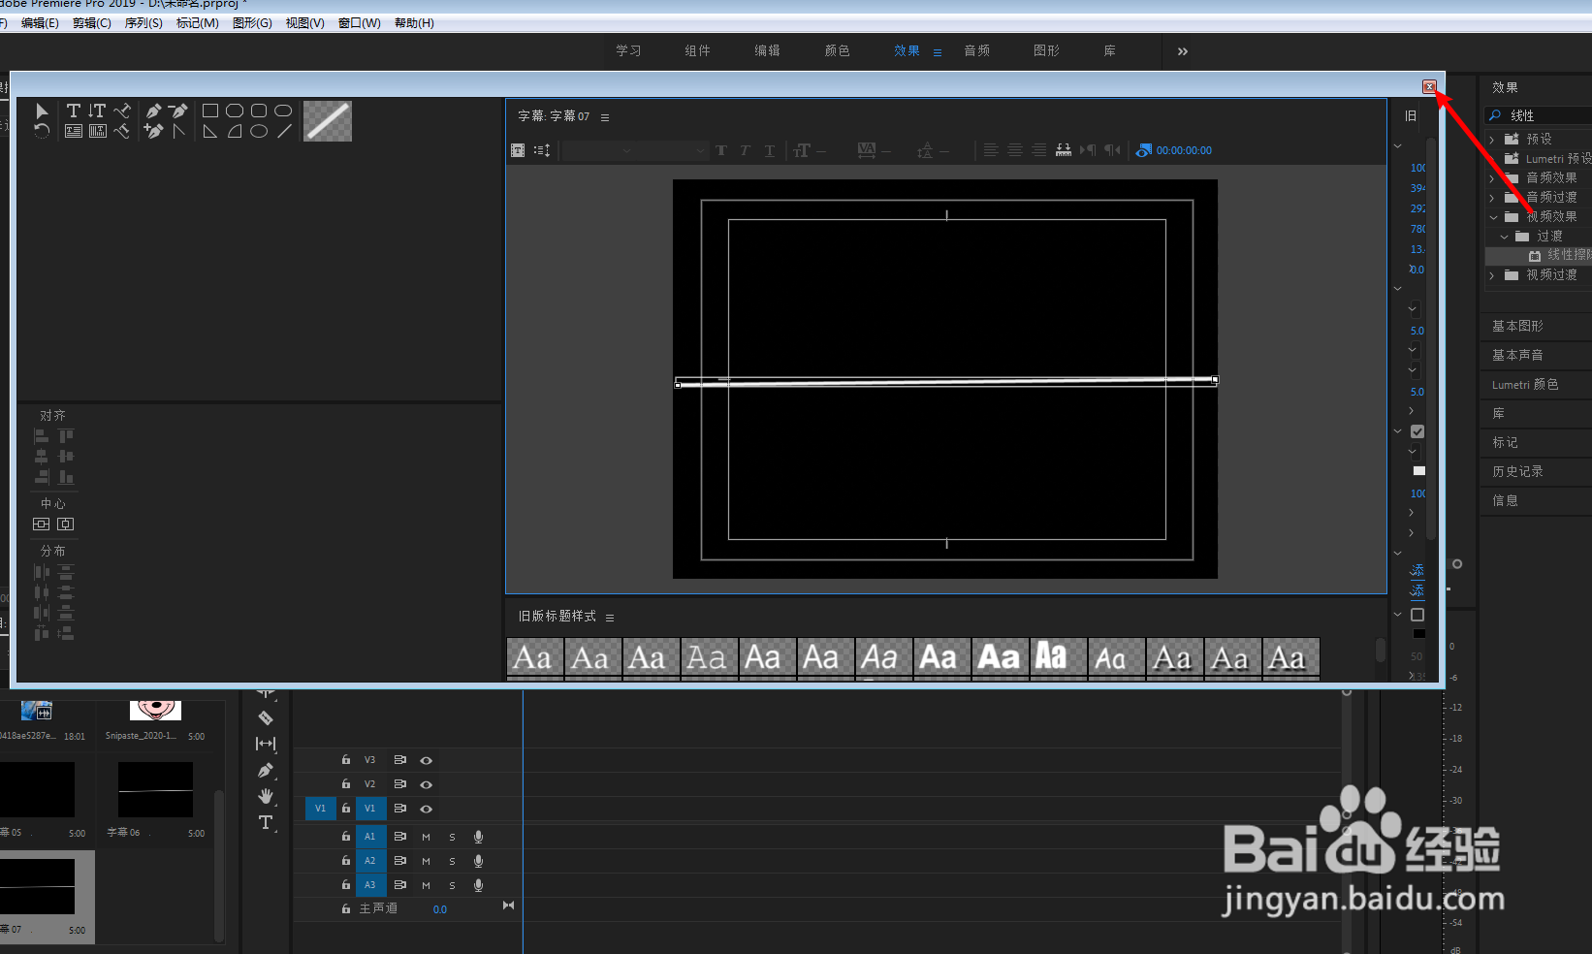Screen dimensions: 1592x954
Task: Select the Area Type tool
Action: point(73,131)
